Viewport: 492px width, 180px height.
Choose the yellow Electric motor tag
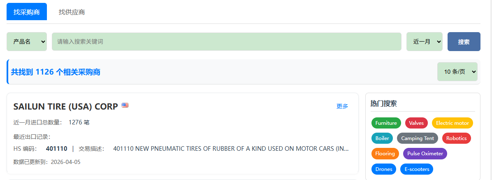click(x=452, y=123)
